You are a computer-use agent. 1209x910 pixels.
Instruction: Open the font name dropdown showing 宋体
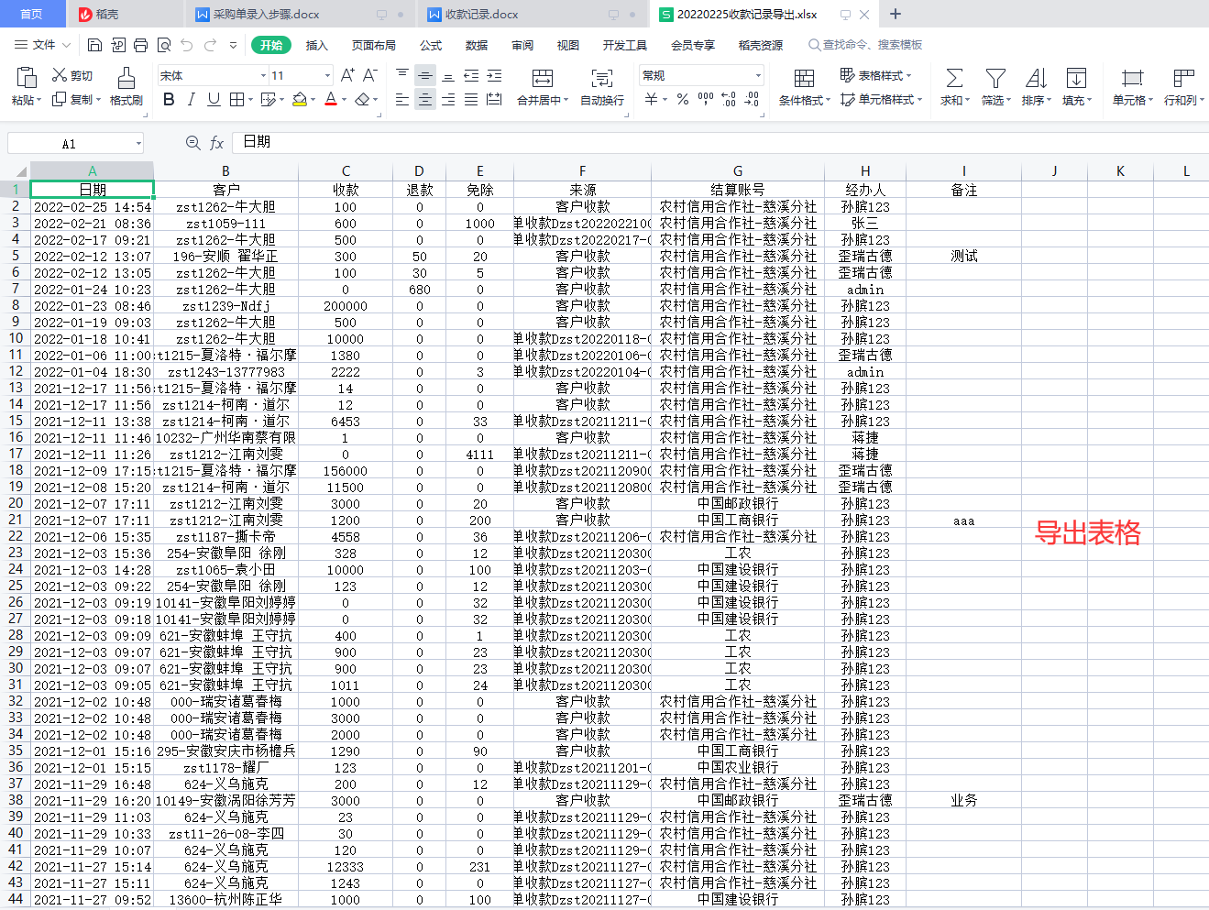pyautogui.click(x=263, y=76)
